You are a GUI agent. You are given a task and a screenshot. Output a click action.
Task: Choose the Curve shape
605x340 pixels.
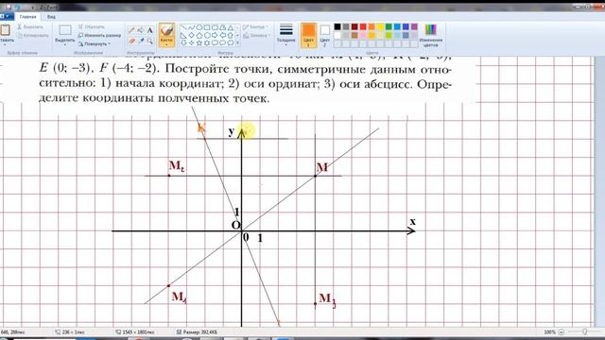191,27
